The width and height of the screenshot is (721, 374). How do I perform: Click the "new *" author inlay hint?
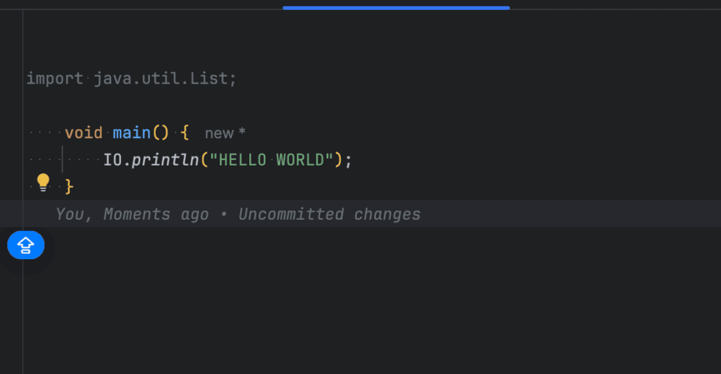(x=225, y=133)
